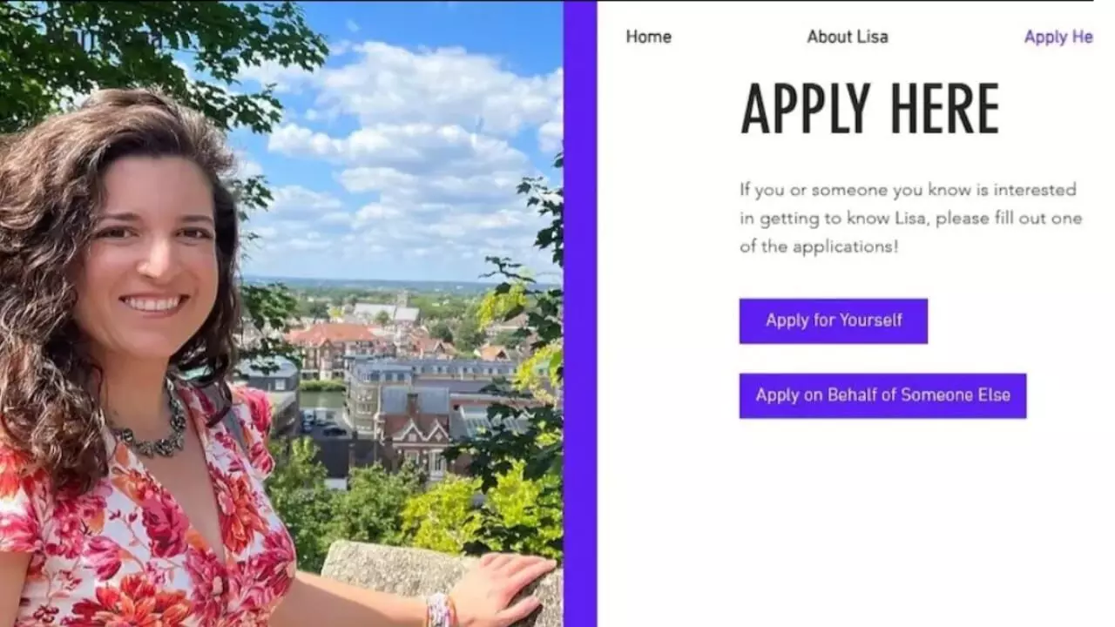Click Apply on Behalf of Someone Else
Image resolution: width=1115 pixels, height=627 pixels.
(x=882, y=395)
